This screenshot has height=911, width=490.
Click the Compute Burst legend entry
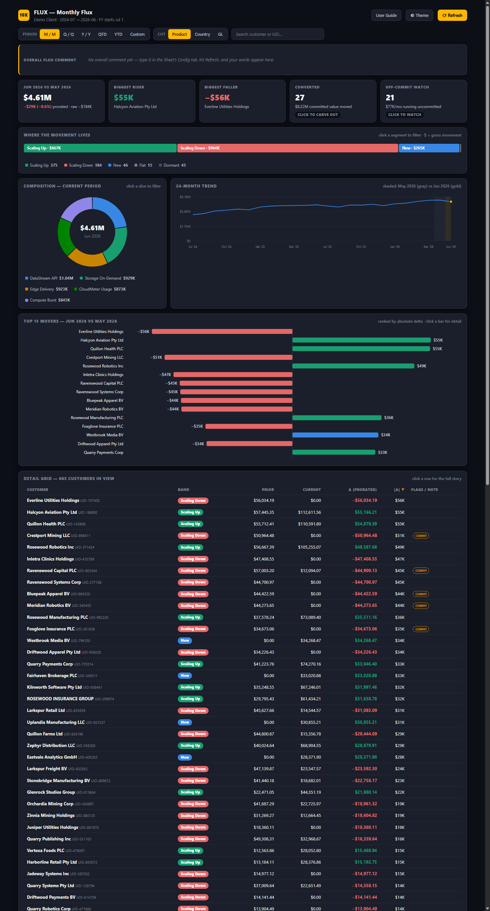coord(47,300)
